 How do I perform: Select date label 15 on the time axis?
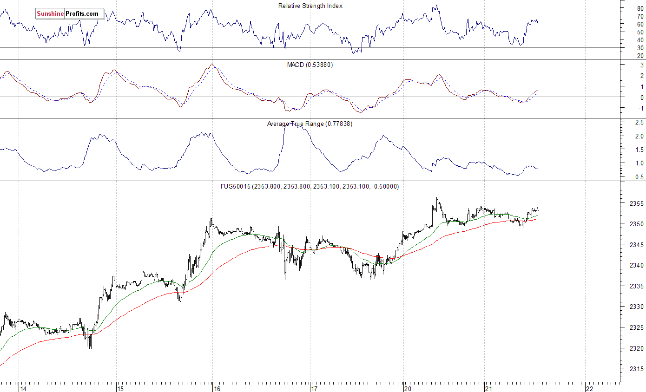pyautogui.click(x=120, y=388)
